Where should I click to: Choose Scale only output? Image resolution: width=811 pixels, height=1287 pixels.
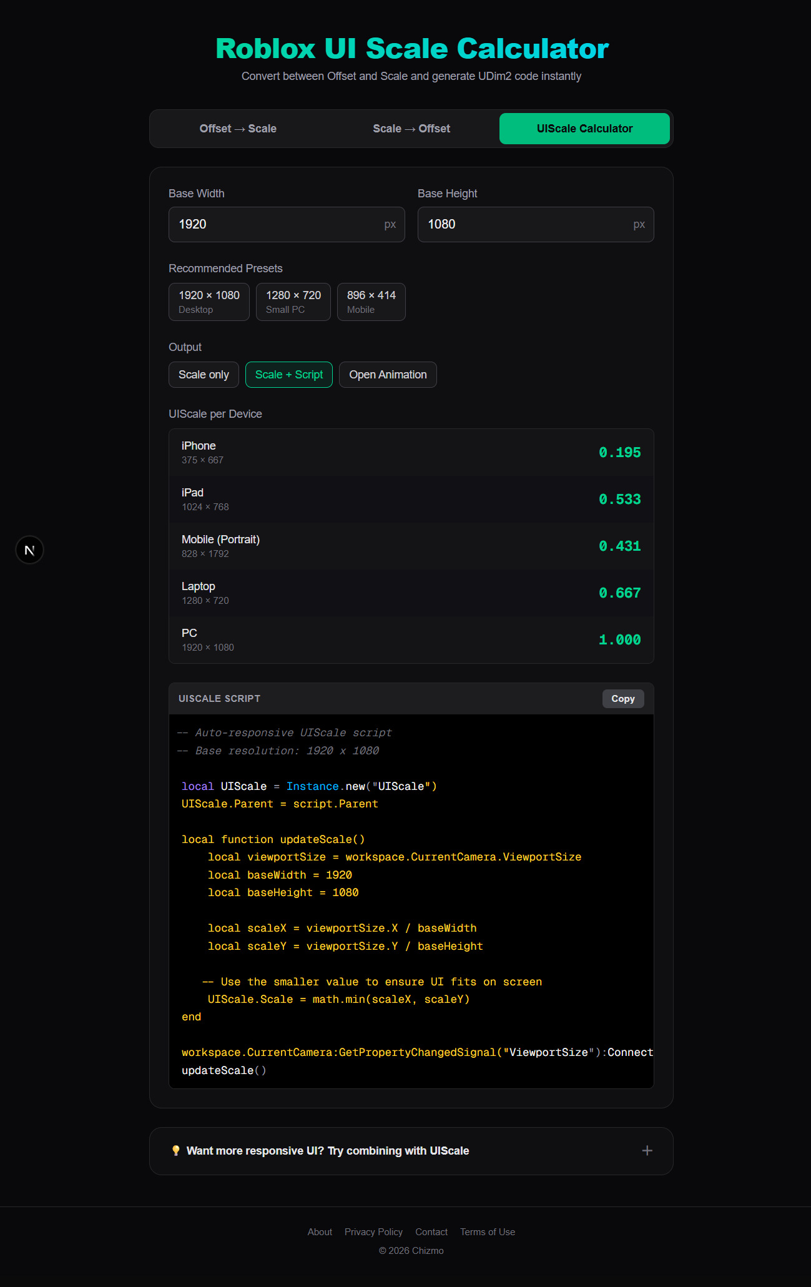204,375
